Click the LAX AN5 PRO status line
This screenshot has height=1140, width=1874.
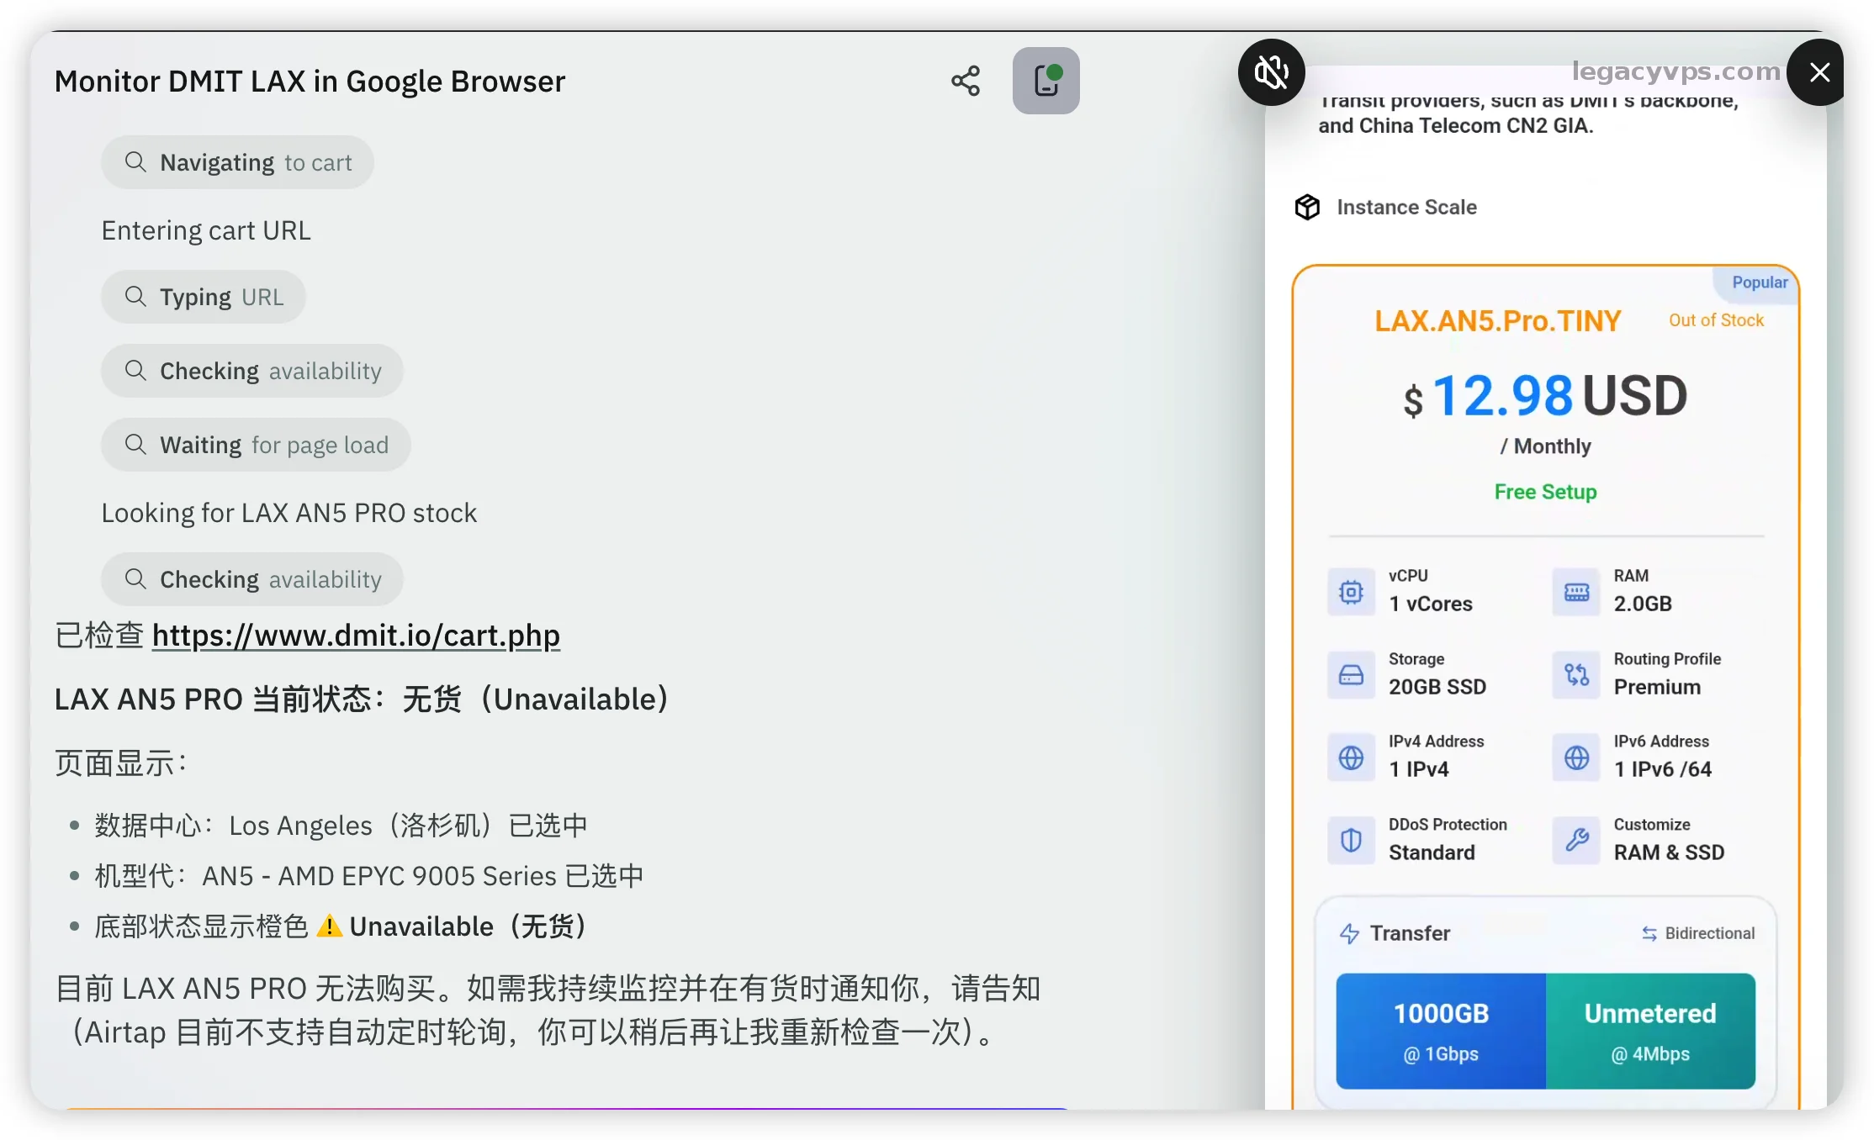click(x=362, y=699)
